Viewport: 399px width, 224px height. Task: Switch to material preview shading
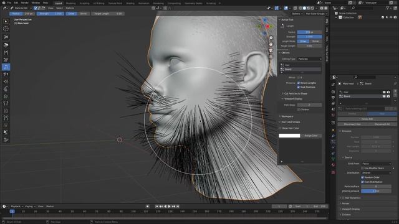point(309,8)
